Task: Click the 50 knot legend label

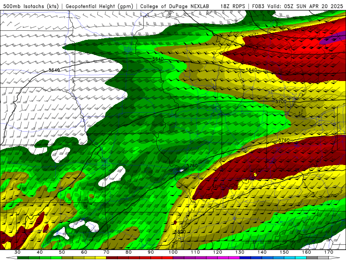Action: click(x=62, y=252)
